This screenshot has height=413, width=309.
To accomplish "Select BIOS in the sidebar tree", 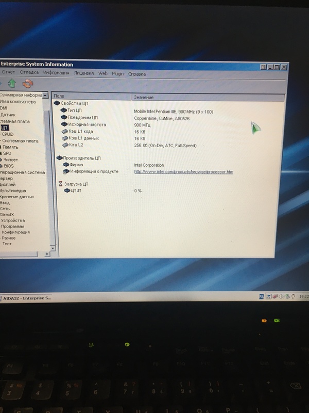I will (x=9, y=166).
